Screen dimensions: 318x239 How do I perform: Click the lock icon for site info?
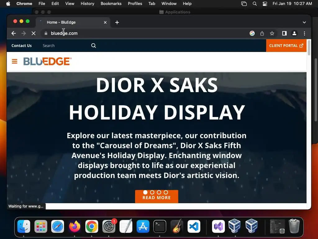pos(46,33)
